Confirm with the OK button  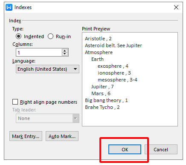point(125,150)
